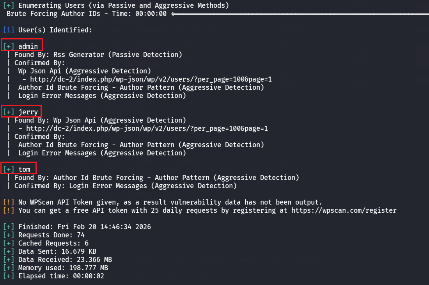Select the username admin
Image resolution: width=429 pixels, height=285 pixels.
pyautogui.click(x=28, y=46)
